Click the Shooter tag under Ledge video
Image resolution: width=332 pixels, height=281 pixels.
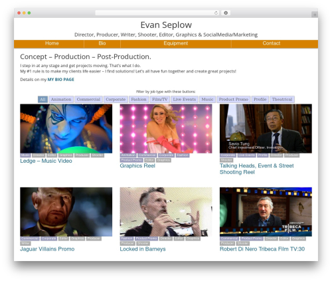[x=98, y=155]
